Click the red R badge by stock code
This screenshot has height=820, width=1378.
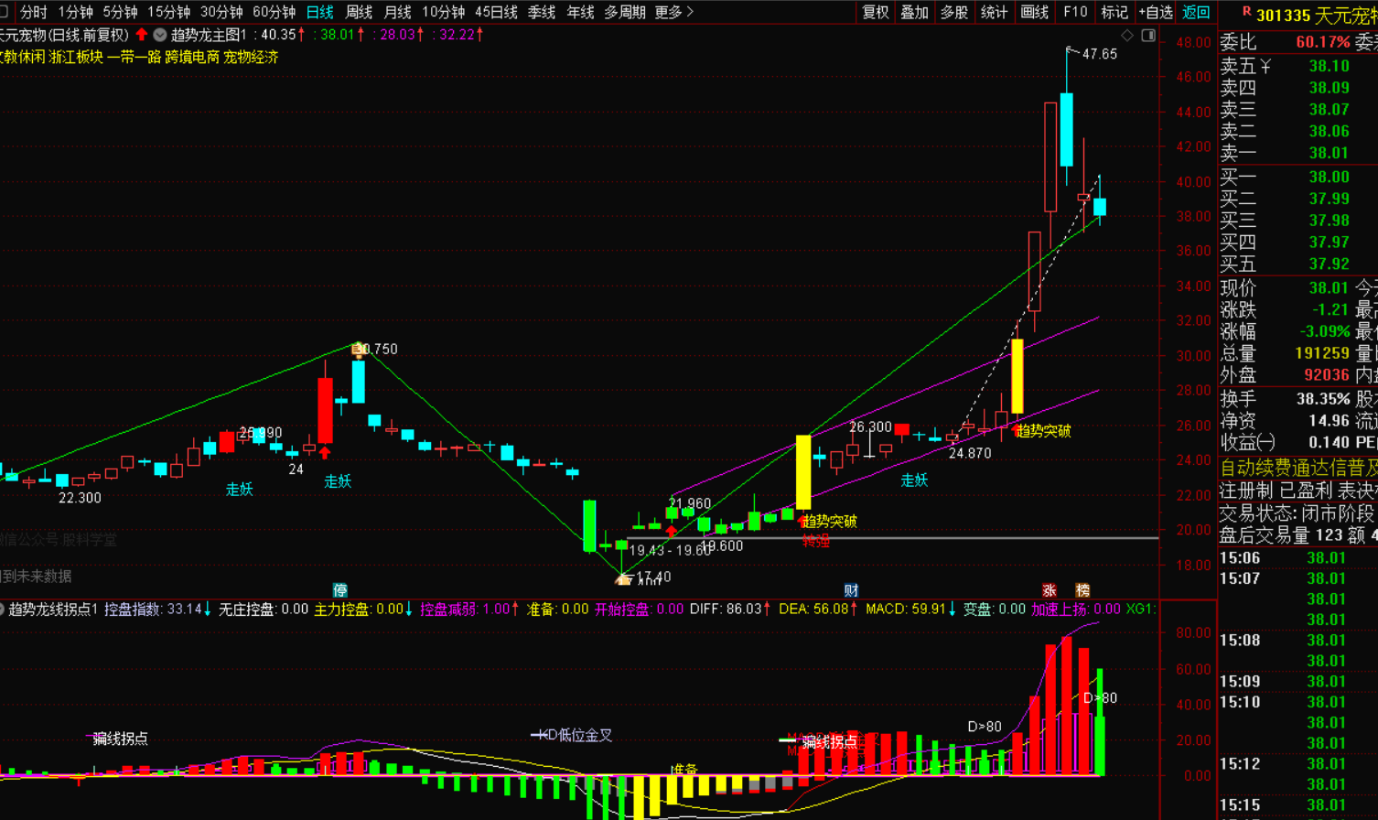coord(1246,13)
